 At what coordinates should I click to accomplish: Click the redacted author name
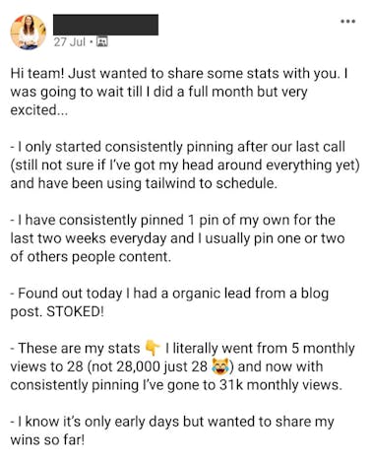[105, 25]
